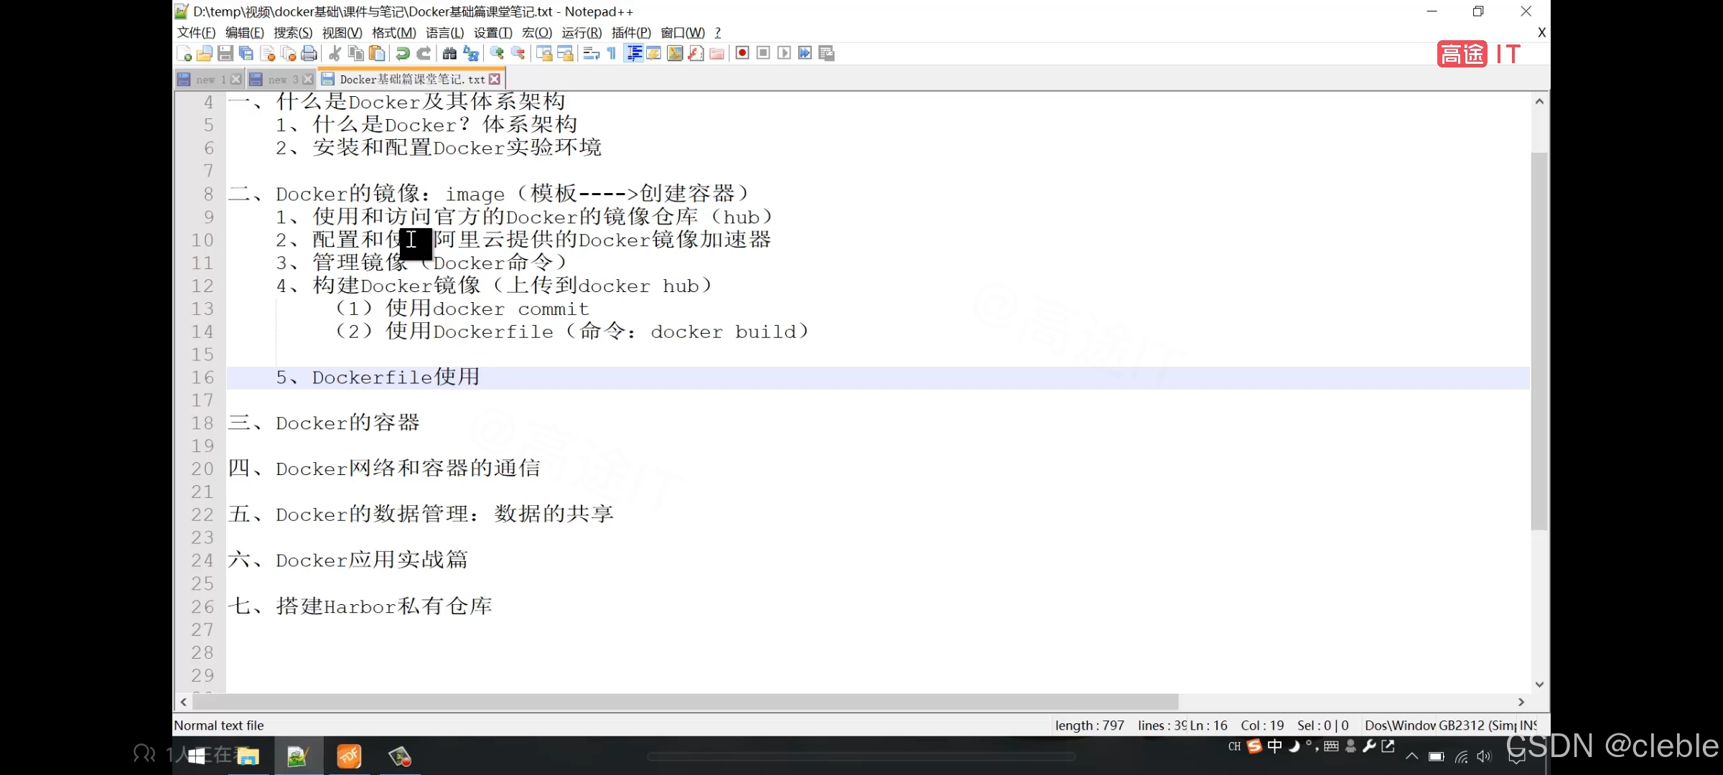The image size is (1723, 775).
Task: Show hidden system tray icons chevron
Action: pos(1411,756)
